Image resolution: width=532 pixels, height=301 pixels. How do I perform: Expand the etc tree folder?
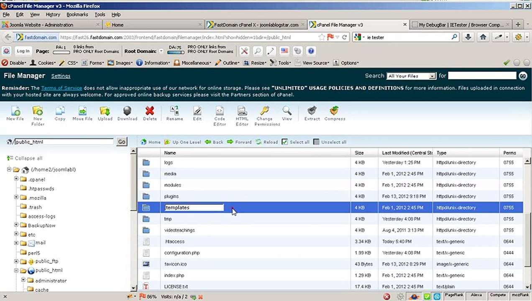[x=16, y=234]
